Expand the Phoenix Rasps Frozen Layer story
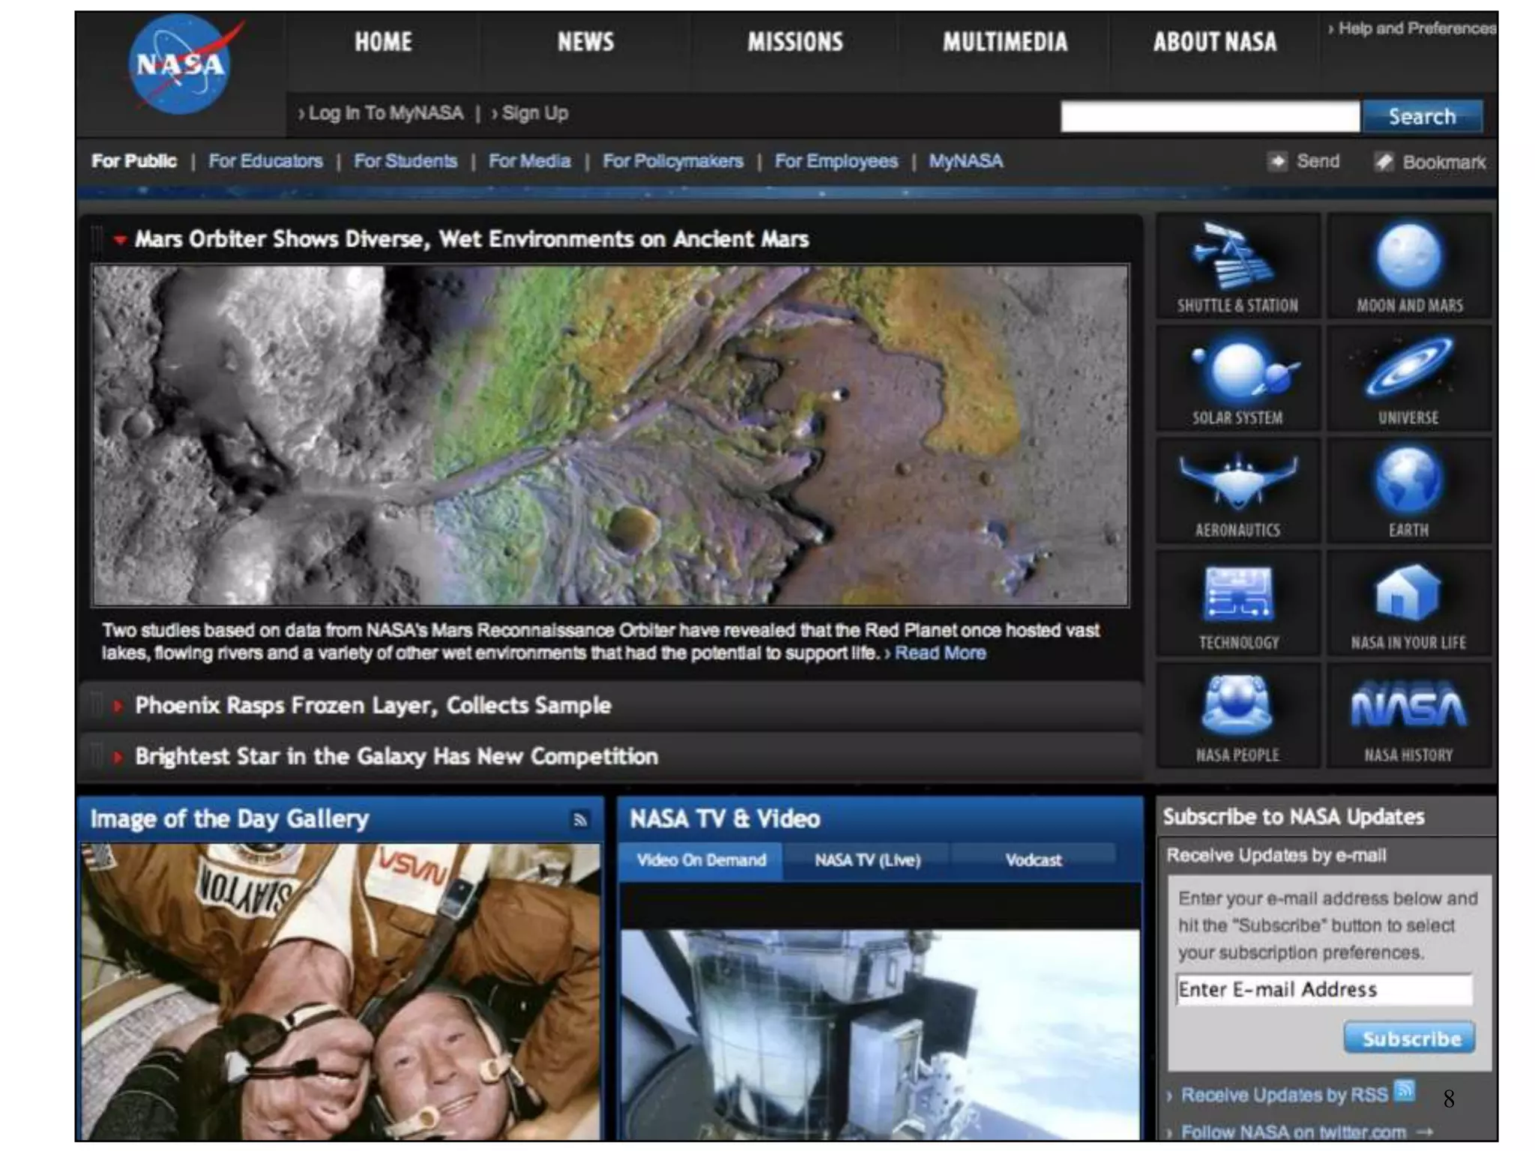This screenshot has width=1535, height=1151. click(373, 705)
